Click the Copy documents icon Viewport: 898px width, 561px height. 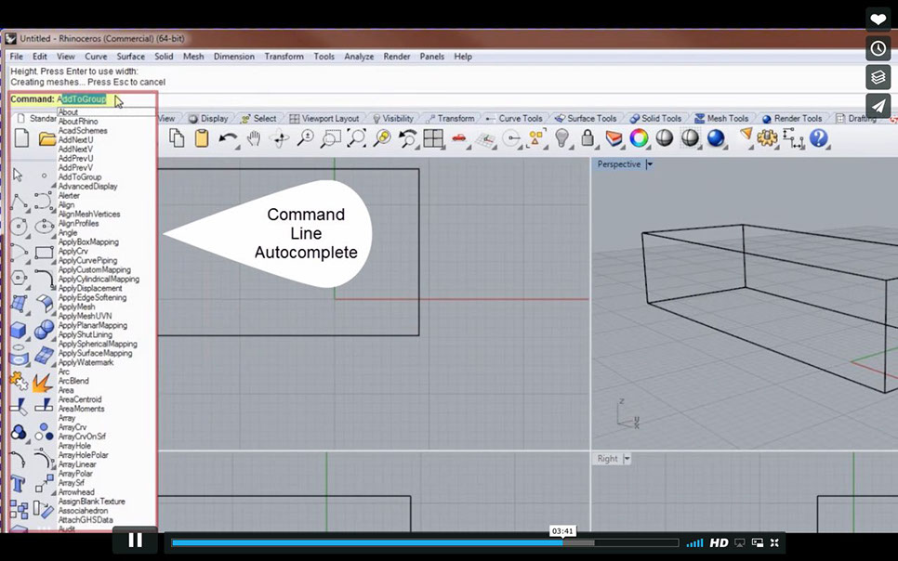[x=177, y=138]
